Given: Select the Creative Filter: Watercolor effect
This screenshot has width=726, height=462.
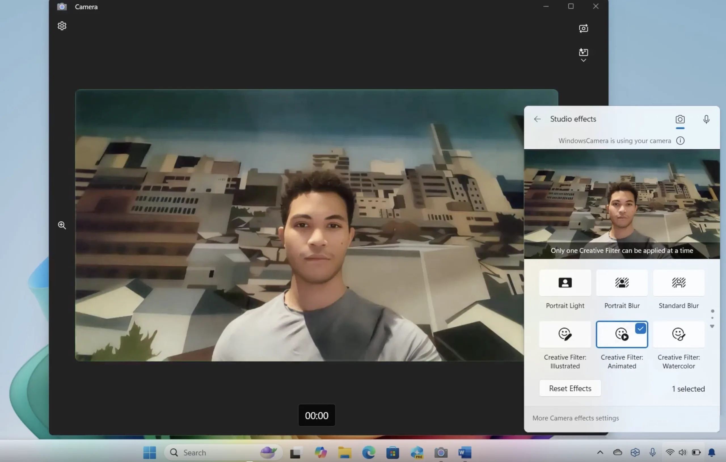Looking at the screenshot, I should tap(678, 334).
